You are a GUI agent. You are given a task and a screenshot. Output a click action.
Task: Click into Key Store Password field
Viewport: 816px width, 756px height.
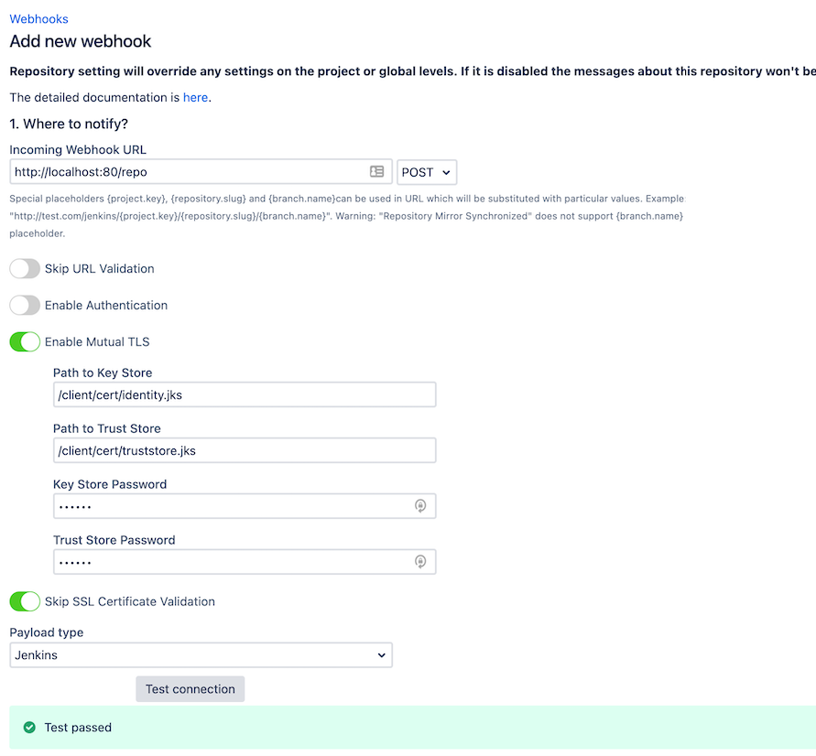click(x=229, y=506)
